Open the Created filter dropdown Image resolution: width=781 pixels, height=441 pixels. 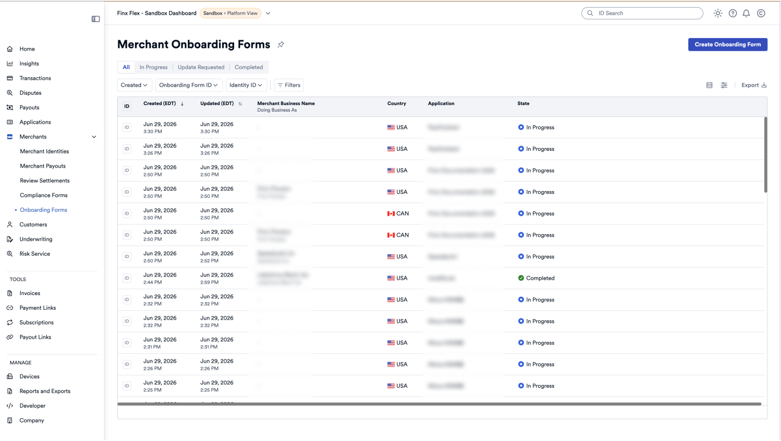(135, 85)
